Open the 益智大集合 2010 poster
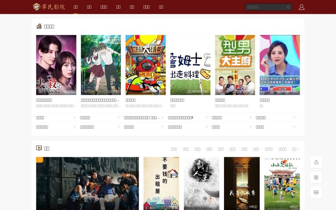The height and width of the screenshot is (210, 336). point(146,65)
